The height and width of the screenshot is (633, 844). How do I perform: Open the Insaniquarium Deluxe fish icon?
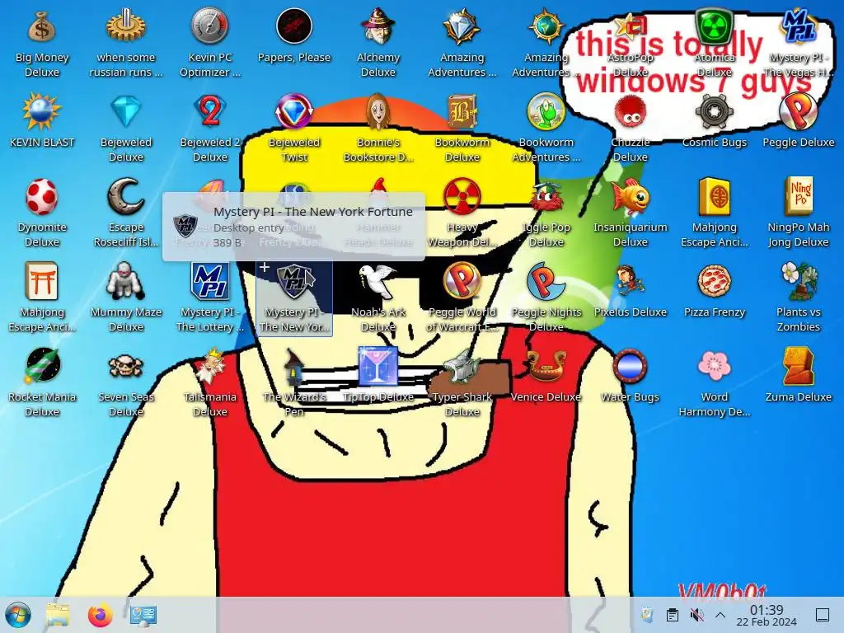tap(630, 196)
